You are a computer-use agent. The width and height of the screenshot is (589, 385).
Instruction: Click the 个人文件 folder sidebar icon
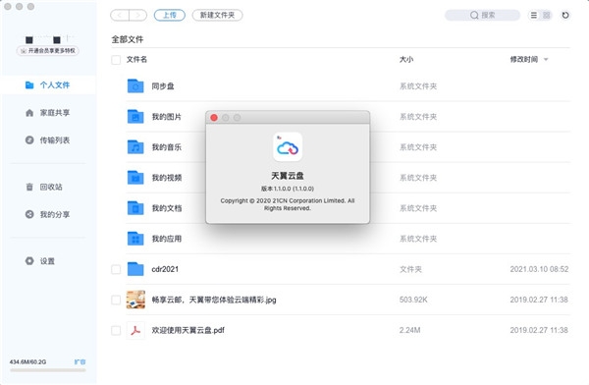[29, 85]
